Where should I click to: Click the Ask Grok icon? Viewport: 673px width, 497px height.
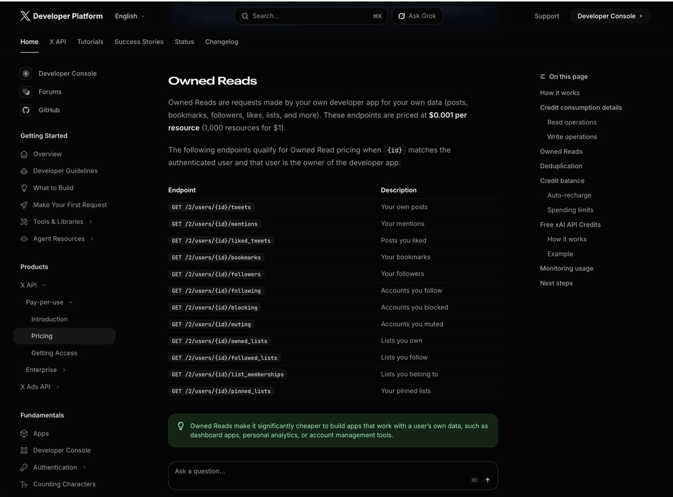point(402,16)
